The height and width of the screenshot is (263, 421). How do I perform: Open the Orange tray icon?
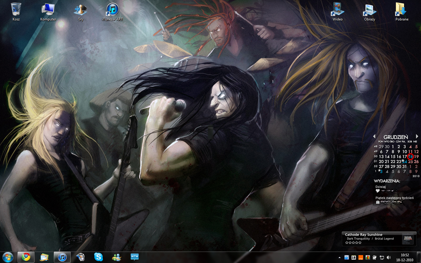pos(360,257)
